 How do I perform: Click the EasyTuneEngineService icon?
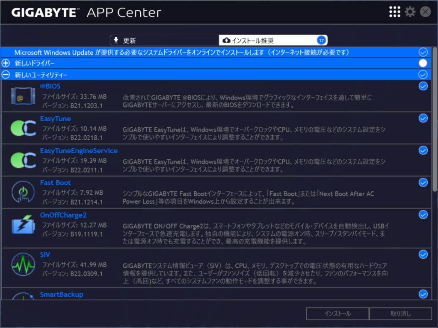[x=23, y=160]
